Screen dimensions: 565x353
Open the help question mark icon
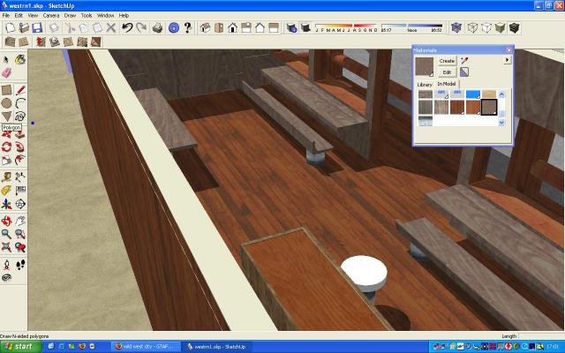(x=188, y=28)
